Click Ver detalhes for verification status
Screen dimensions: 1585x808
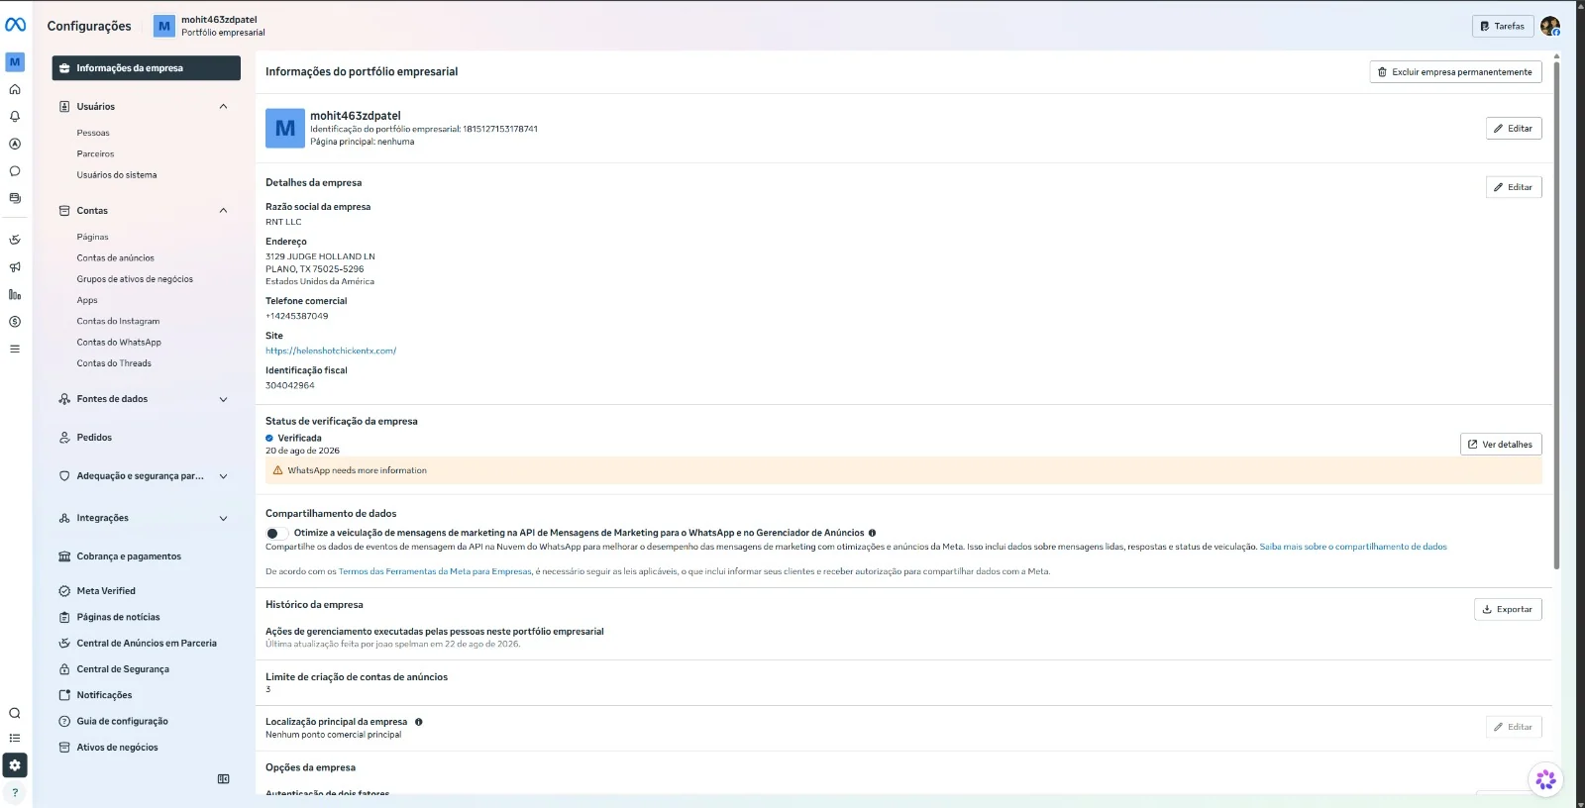pyautogui.click(x=1501, y=445)
